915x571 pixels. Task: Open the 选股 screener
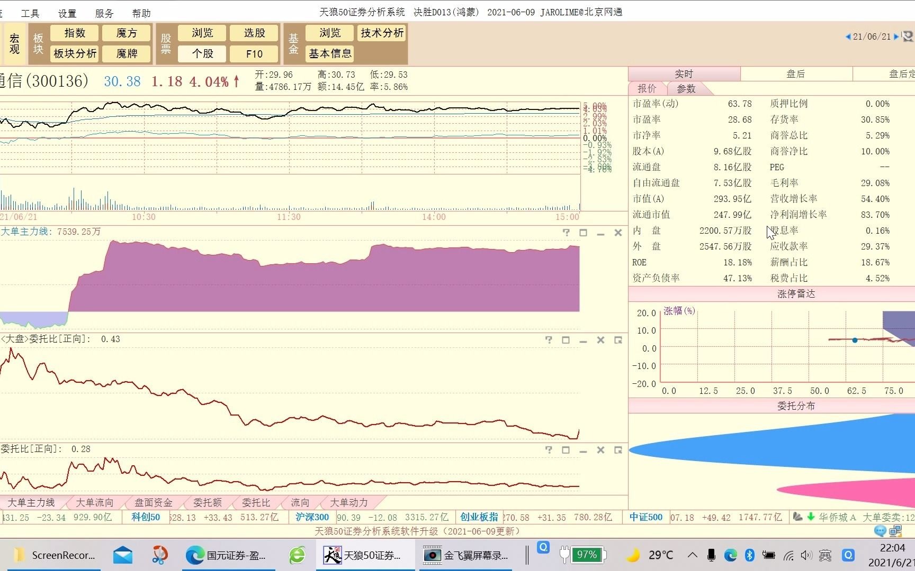pyautogui.click(x=254, y=33)
